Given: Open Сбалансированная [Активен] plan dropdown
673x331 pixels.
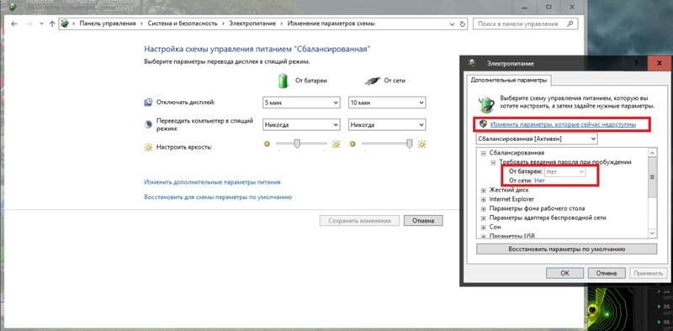Looking at the screenshot, I should pos(537,139).
